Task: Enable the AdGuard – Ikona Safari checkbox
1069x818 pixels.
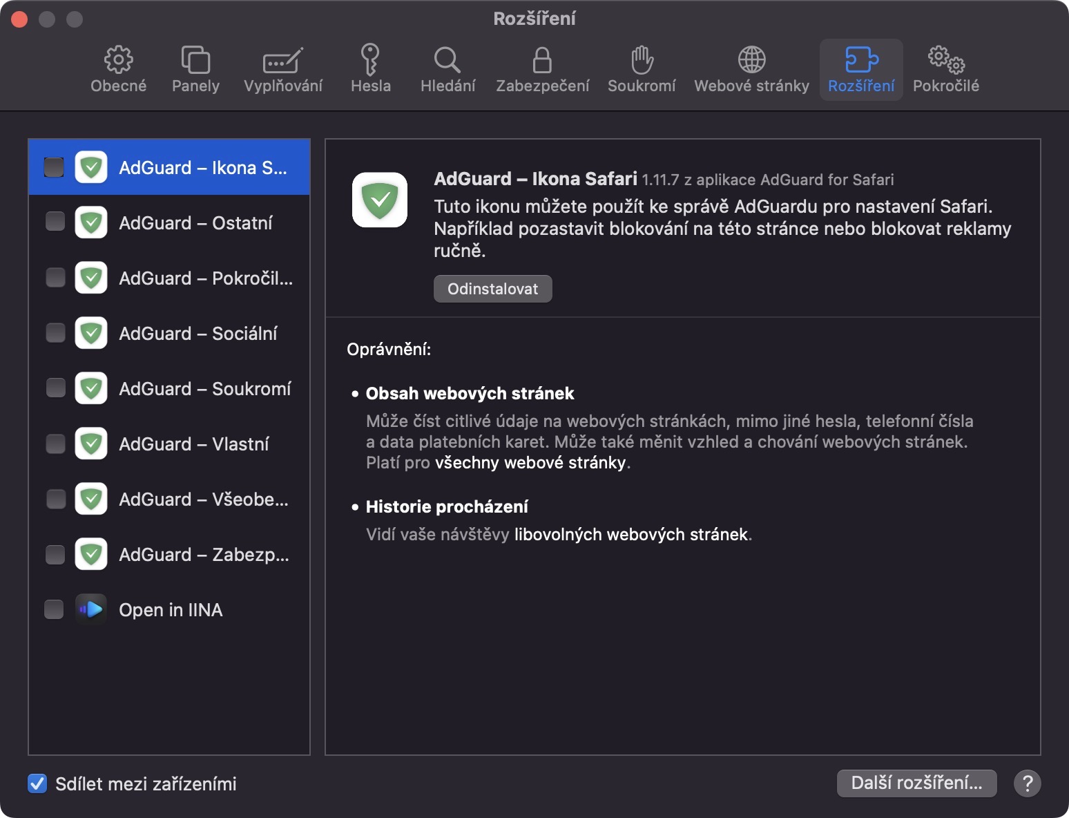Action: point(54,167)
